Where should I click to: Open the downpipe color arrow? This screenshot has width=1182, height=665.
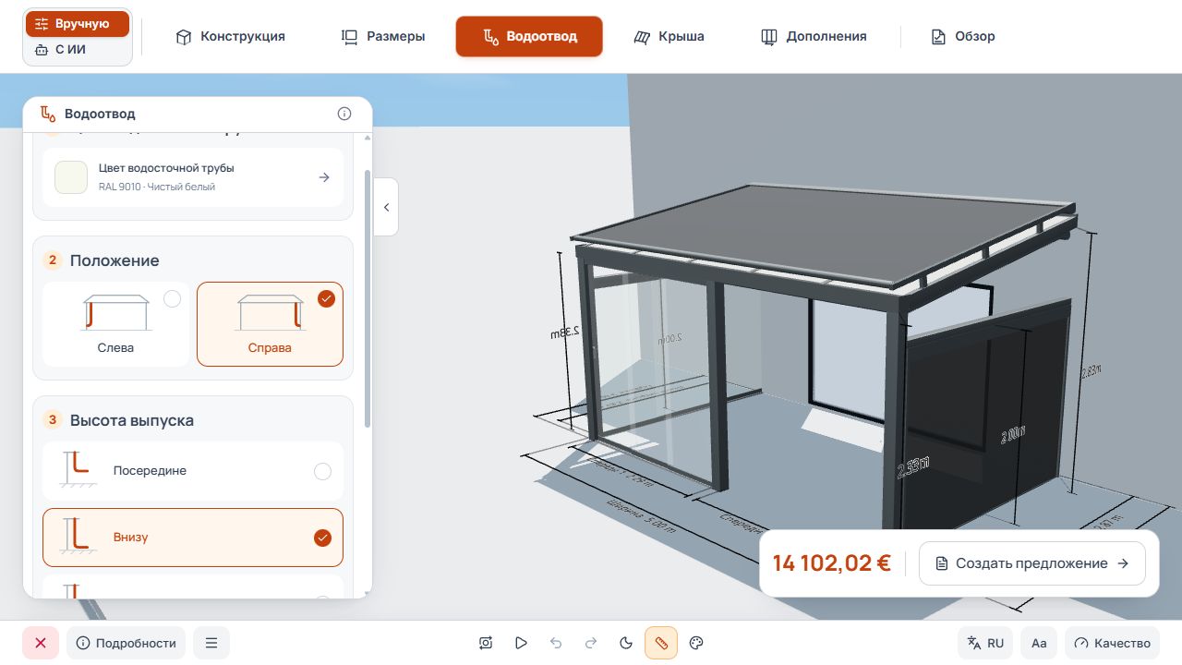(x=324, y=177)
